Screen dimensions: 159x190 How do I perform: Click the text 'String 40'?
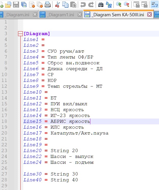click(64, 180)
